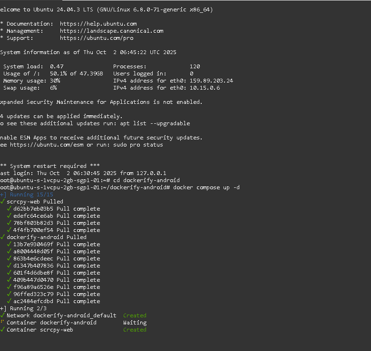Click the Memory usage value 30%
Viewport: 371px width, 351px height.
55,81
